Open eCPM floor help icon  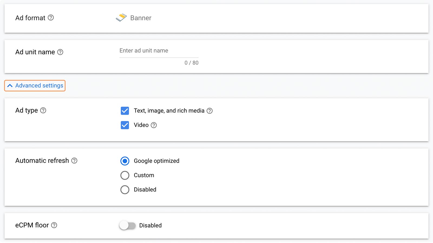tap(54, 225)
